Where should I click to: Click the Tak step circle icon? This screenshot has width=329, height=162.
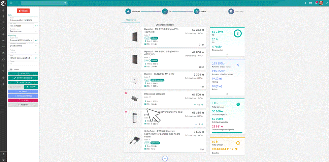click(x=165, y=11)
